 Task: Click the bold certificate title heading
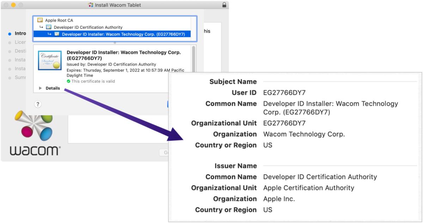click(124, 55)
